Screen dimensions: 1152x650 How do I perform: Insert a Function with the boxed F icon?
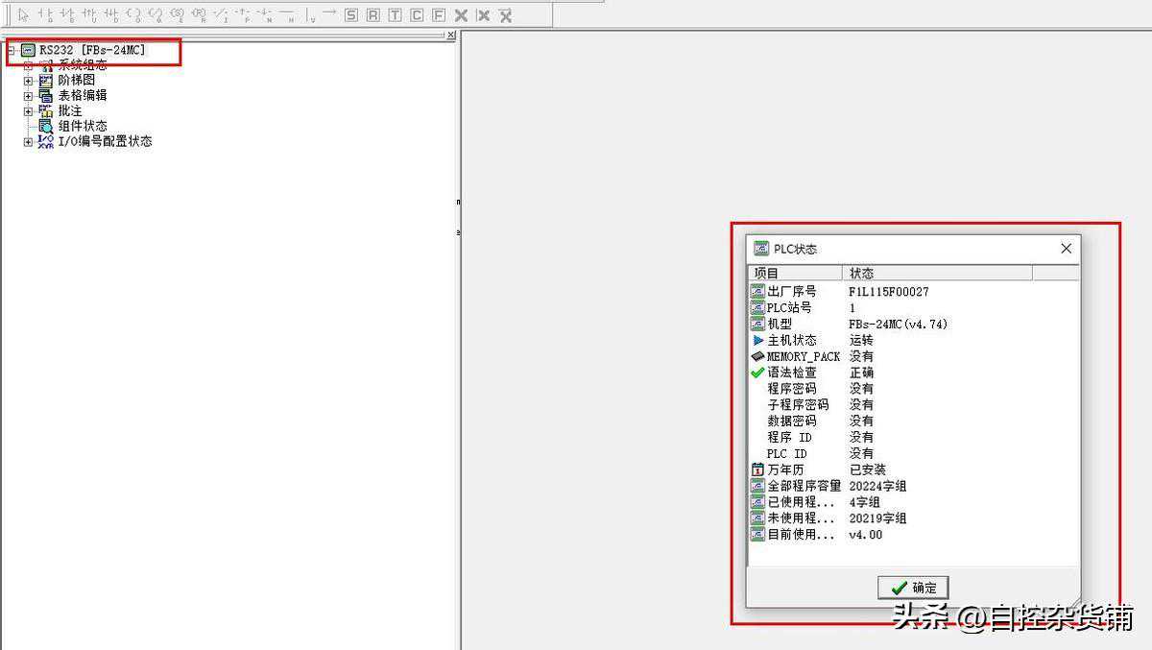(439, 15)
